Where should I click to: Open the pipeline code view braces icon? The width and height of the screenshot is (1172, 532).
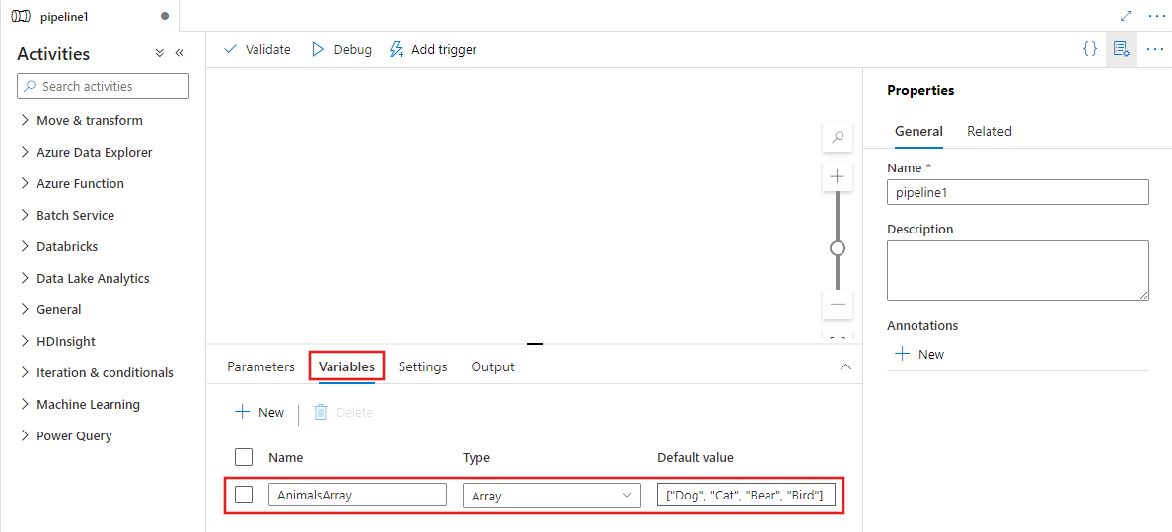click(1090, 49)
